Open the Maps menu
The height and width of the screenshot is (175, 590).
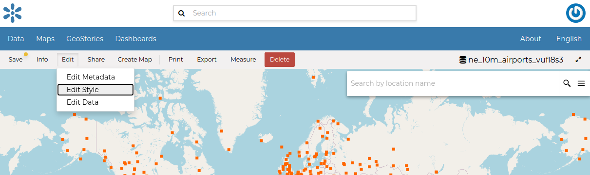point(45,39)
